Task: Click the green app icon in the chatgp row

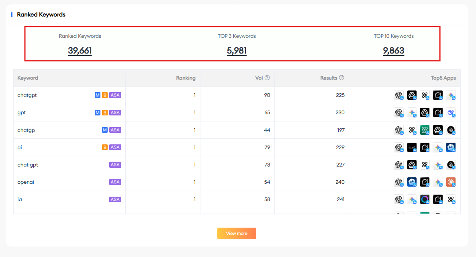Action: pos(425,130)
